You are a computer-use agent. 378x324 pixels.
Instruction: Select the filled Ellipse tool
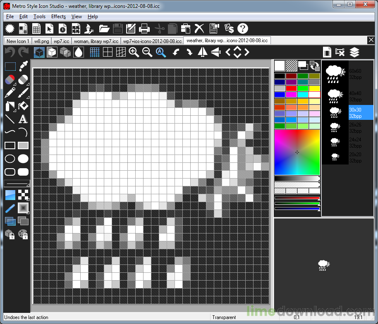23,158
